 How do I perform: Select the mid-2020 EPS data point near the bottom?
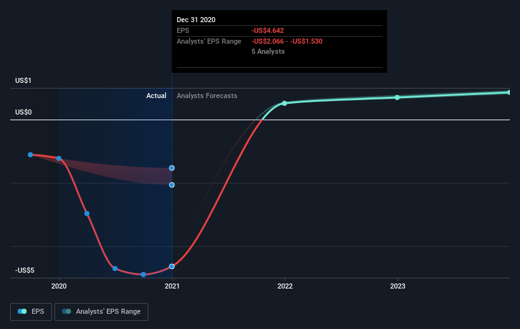coord(115,268)
